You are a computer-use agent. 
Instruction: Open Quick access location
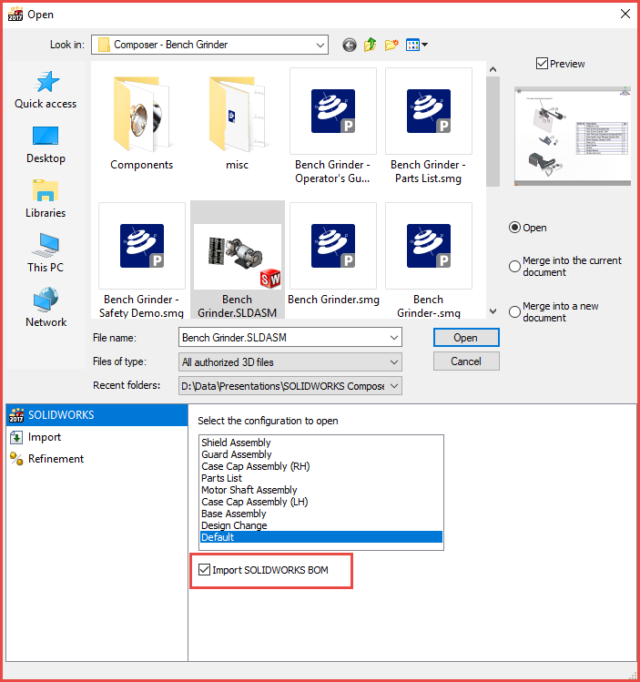(46, 90)
